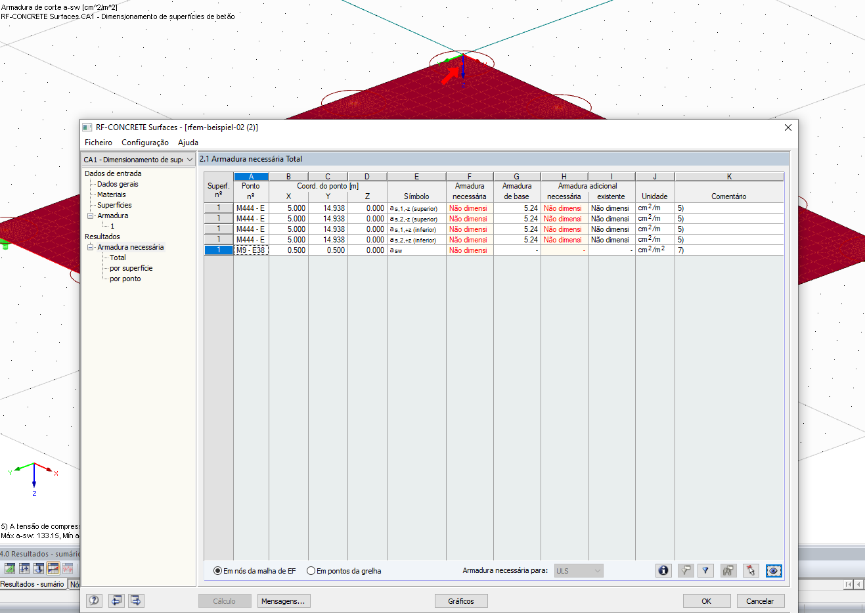865x613 pixels.
Task: Select item '1' under Armadura
Action: [112, 226]
